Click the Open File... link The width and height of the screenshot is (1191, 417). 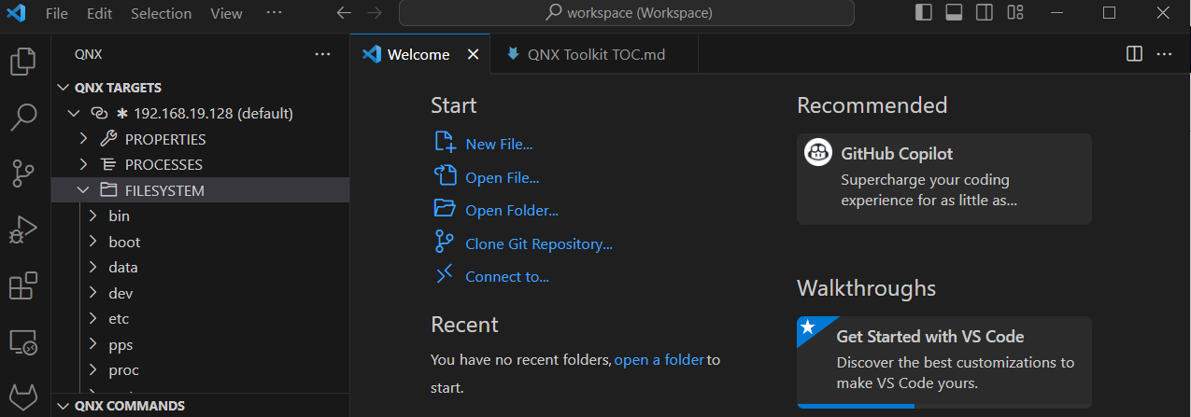click(x=502, y=177)
